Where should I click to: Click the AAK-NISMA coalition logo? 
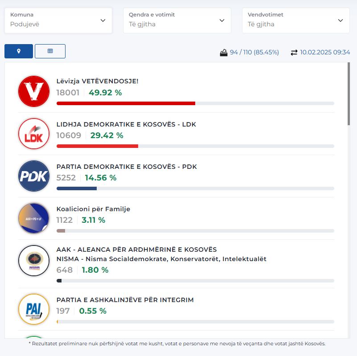point(34,261)
